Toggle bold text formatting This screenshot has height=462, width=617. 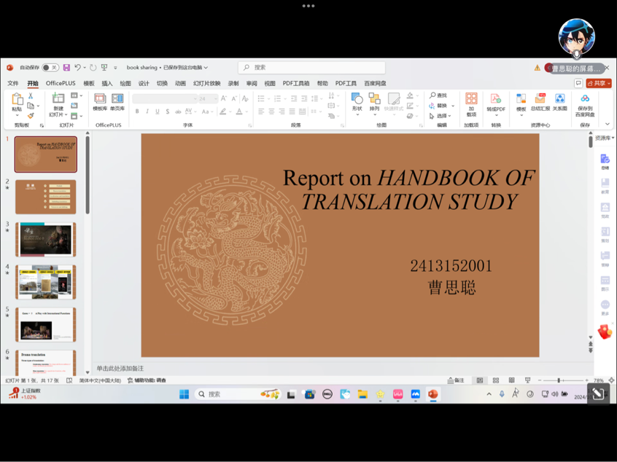[x=137, y=111]
